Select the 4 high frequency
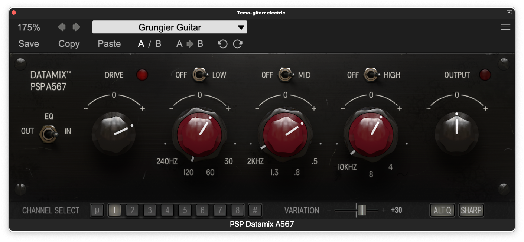The width and height of the screenshot is (524, 242). click(x=390, y=167)
